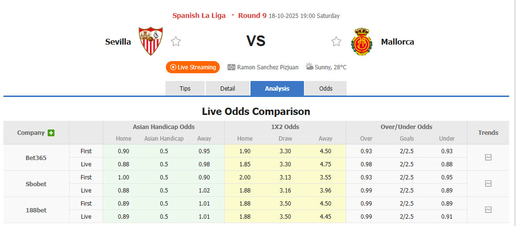Click the Bet365 company name
Screen dimensions: 516x226
pos(36,158)
